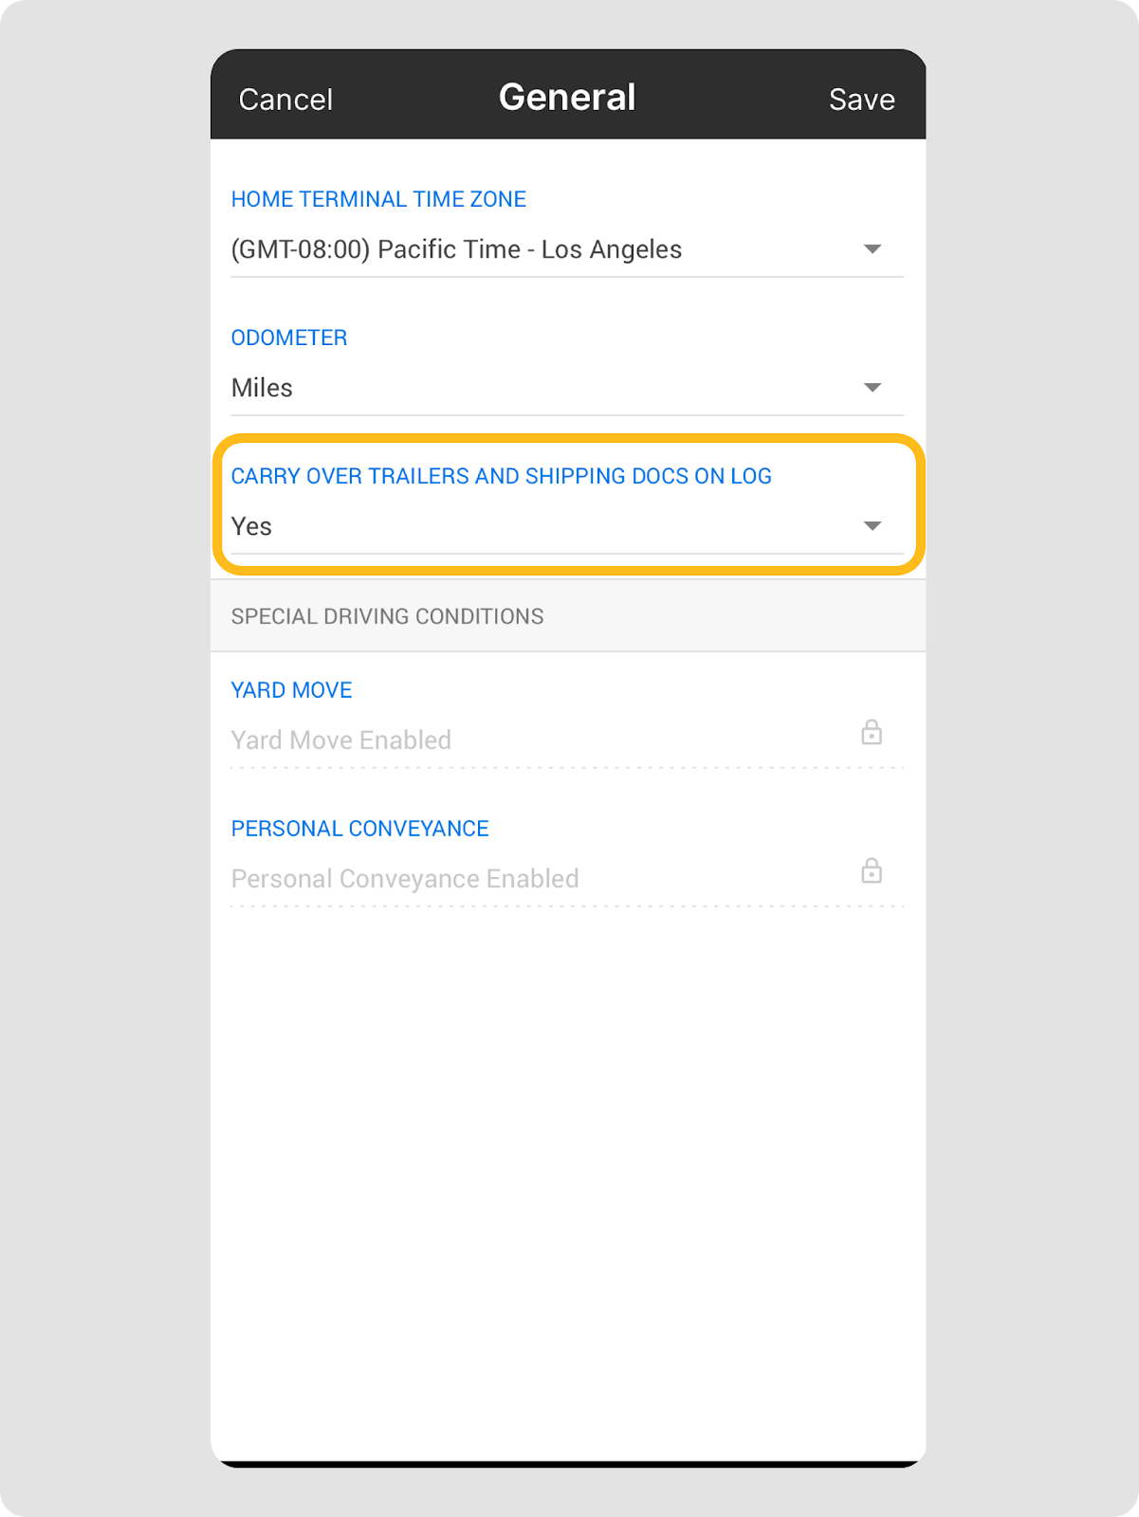This screenshot has height=1517, width=1139.
Task: Cancel the General settings changes
Action: [285, 100]
